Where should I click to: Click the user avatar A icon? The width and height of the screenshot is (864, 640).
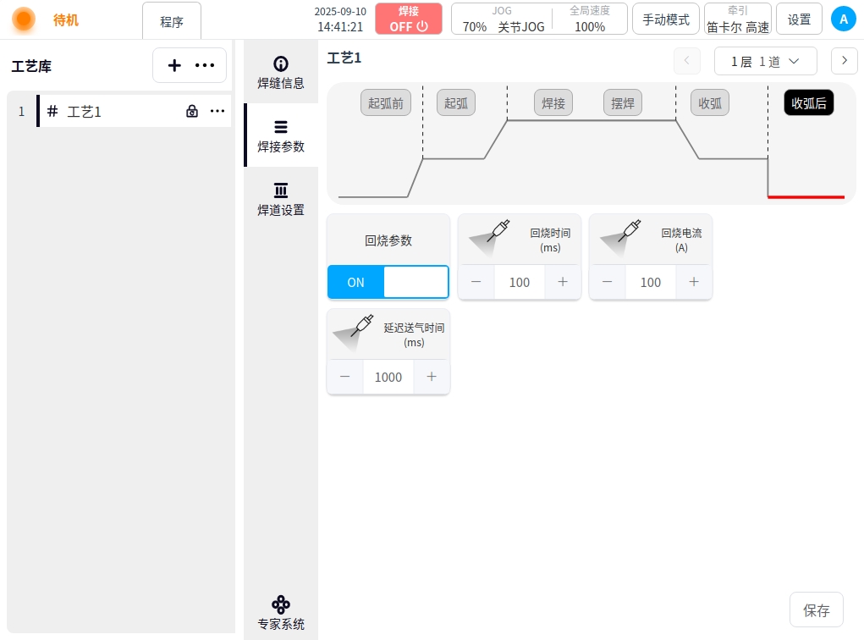click(x=843, y=19)
